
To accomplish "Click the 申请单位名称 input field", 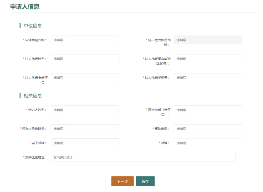I will (x=85, y=40).
